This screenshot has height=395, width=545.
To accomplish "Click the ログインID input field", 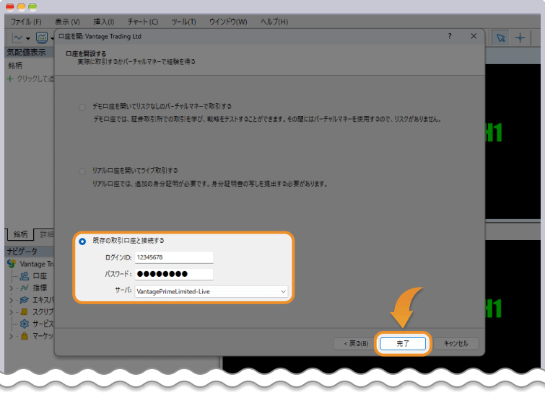I will (x=174, y=257).
